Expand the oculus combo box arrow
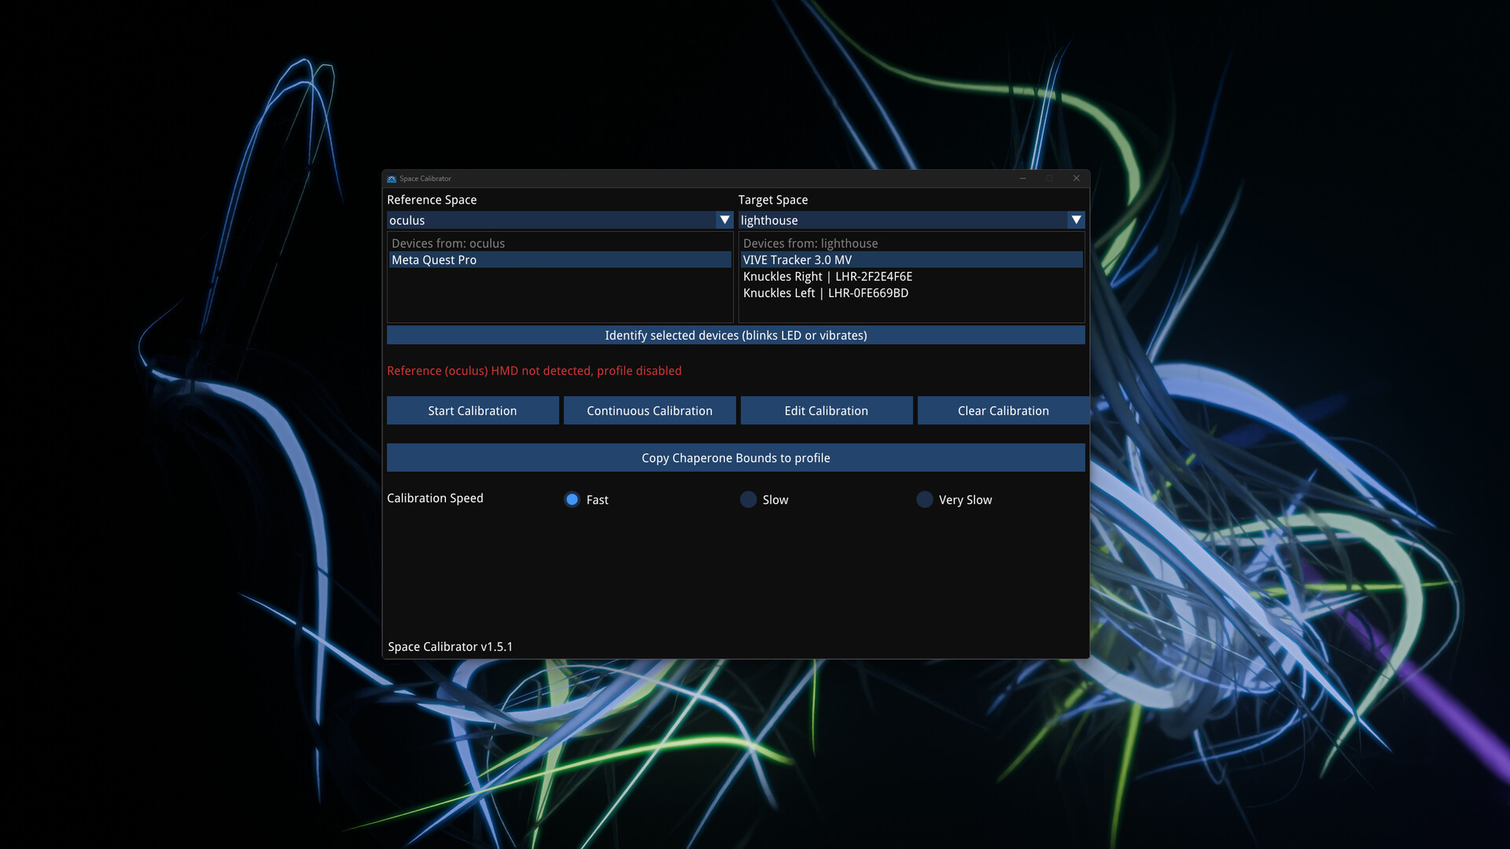 (x=724, y=220)
